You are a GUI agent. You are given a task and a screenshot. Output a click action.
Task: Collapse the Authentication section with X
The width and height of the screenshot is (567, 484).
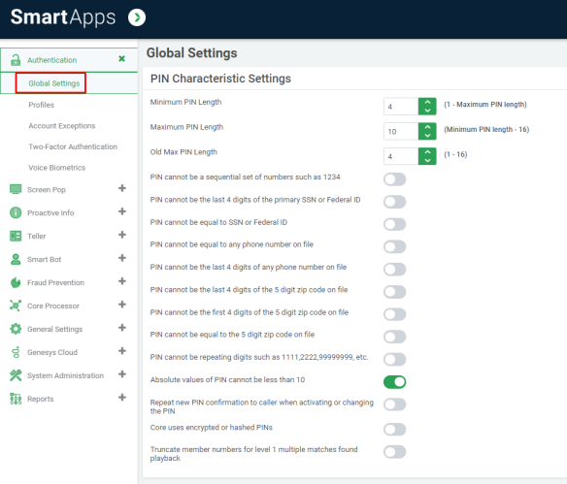click(x=122, y=58)
